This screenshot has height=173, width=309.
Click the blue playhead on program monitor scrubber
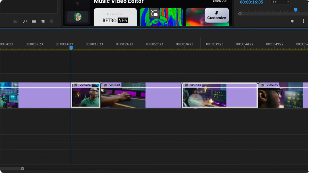[295, 10]
